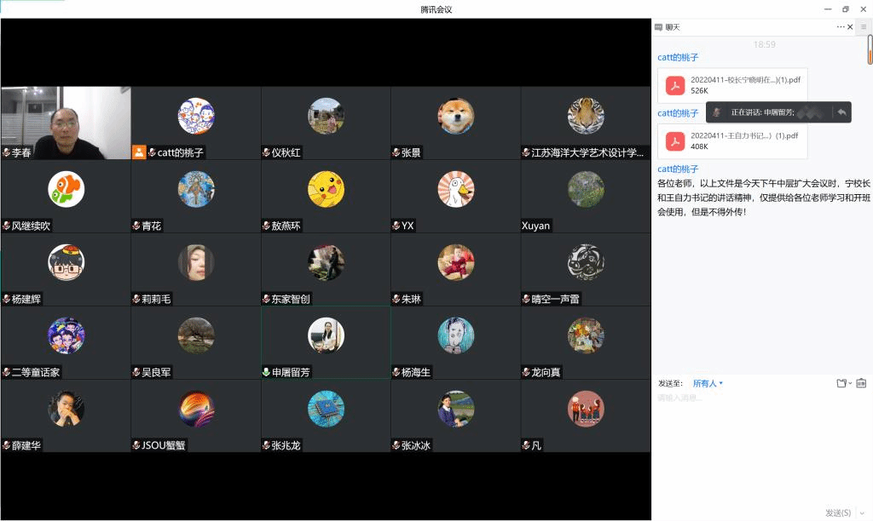Click the chat scrollbar thumb
Screen dimensions: 873x521
click(x=870, y=49)
